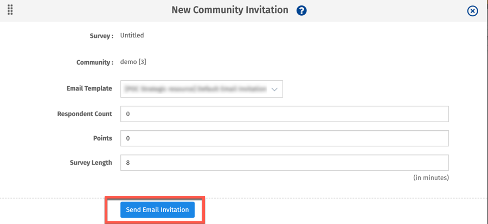Click the "Survey :" field label
This screenshot has height=224, width=488.
[x=101, y=36]
